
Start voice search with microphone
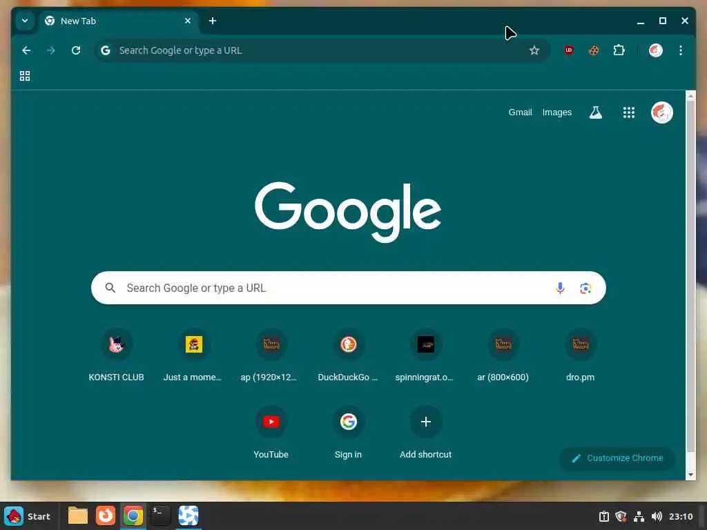pyautogui.click(x=560, y=288)
